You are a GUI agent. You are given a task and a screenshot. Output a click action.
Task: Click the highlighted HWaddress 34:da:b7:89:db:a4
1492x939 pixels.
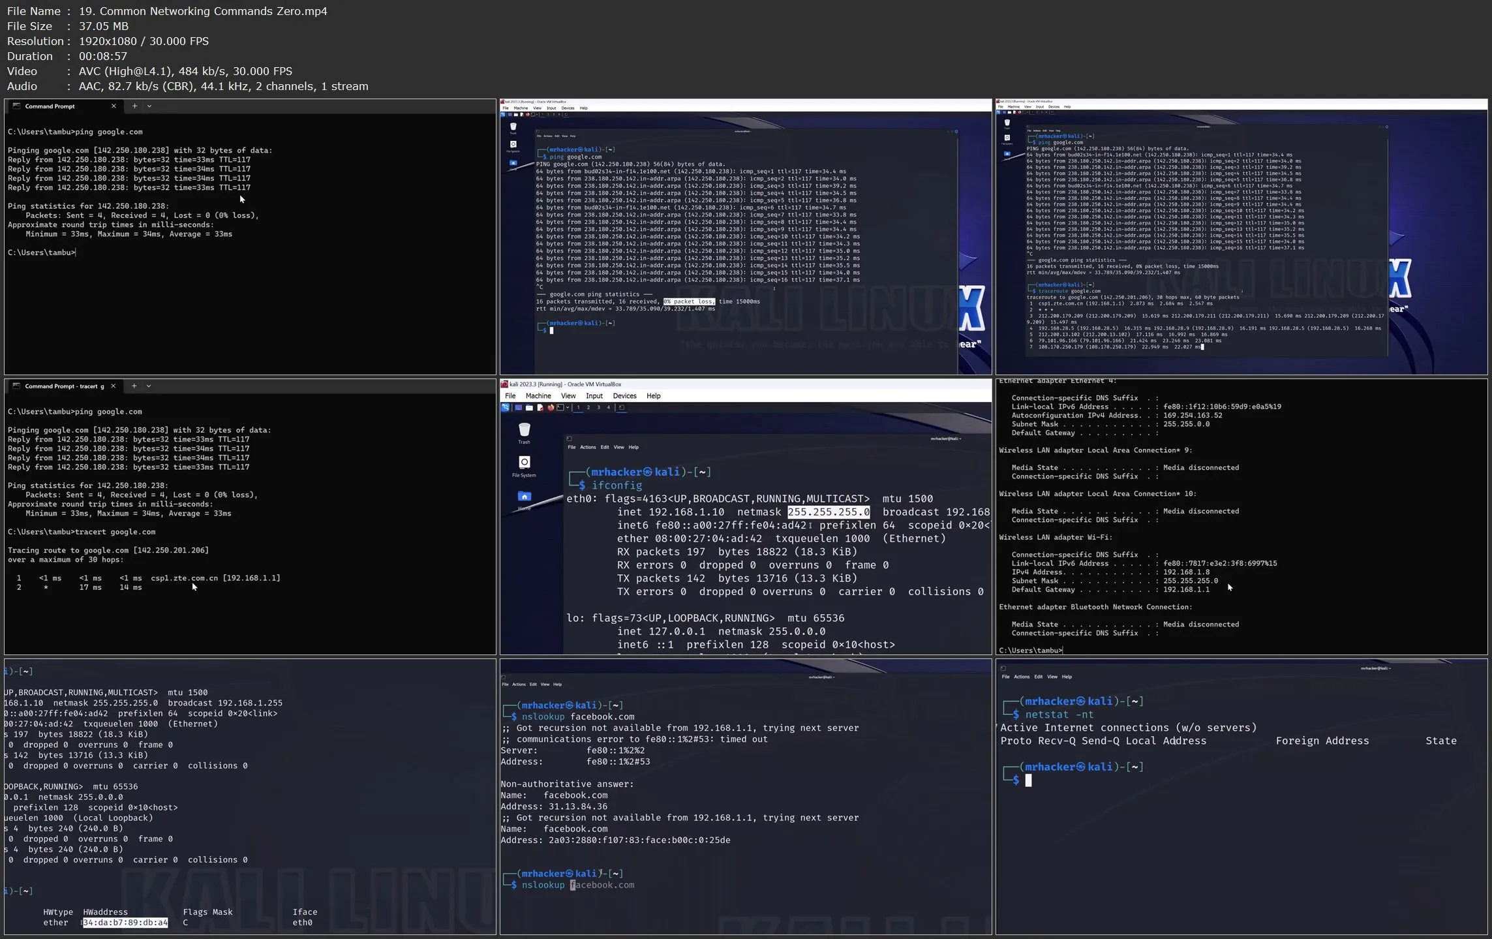pyautogui.click(x=125, y=923)
